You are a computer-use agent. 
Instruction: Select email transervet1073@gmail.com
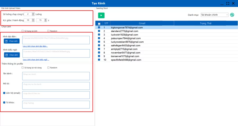(125, 56)
